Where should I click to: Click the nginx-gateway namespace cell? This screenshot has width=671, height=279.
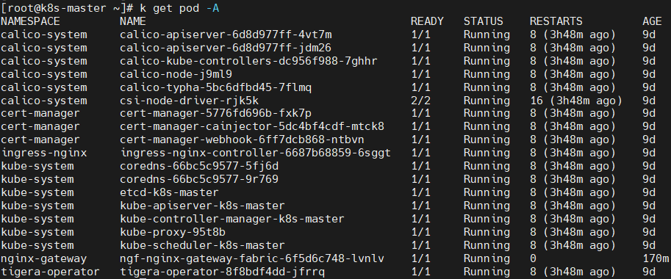point(43,258)
